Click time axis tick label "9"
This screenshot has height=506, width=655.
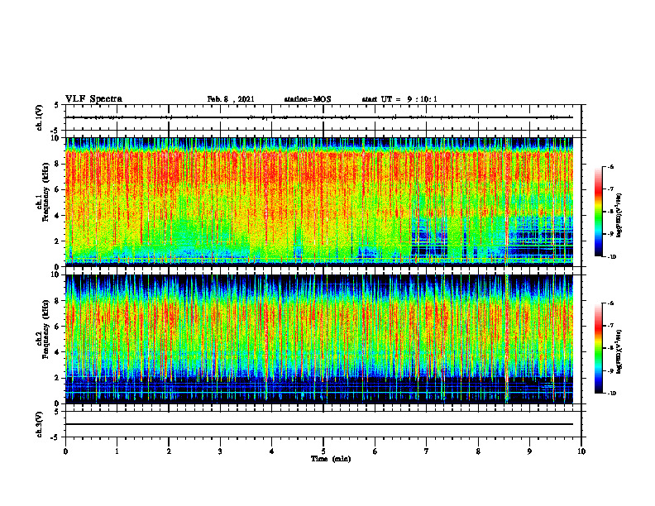pyautogui.click(x=529, y=451)
